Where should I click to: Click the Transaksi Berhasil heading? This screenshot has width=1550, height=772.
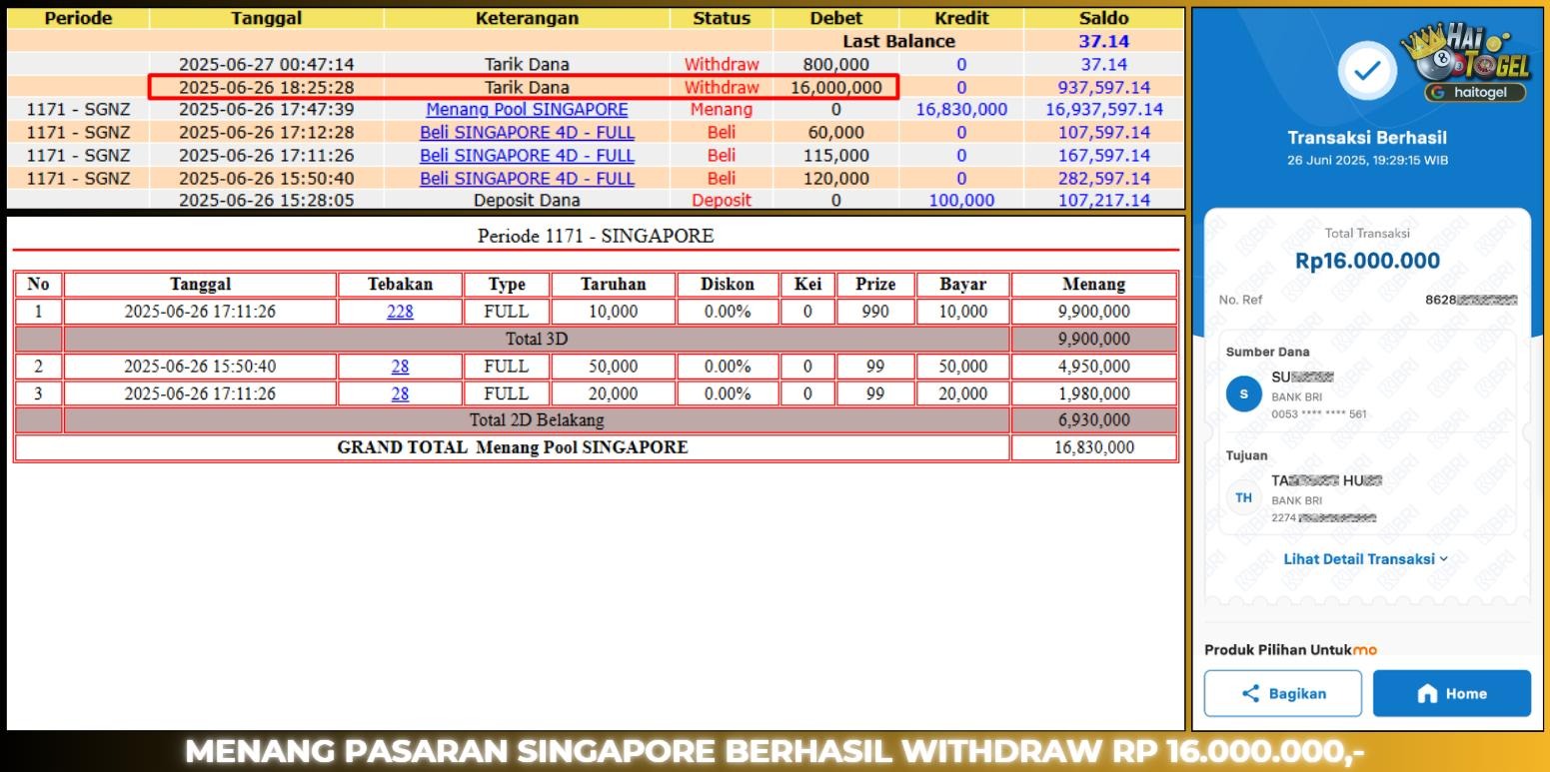tap(1367, 138)
